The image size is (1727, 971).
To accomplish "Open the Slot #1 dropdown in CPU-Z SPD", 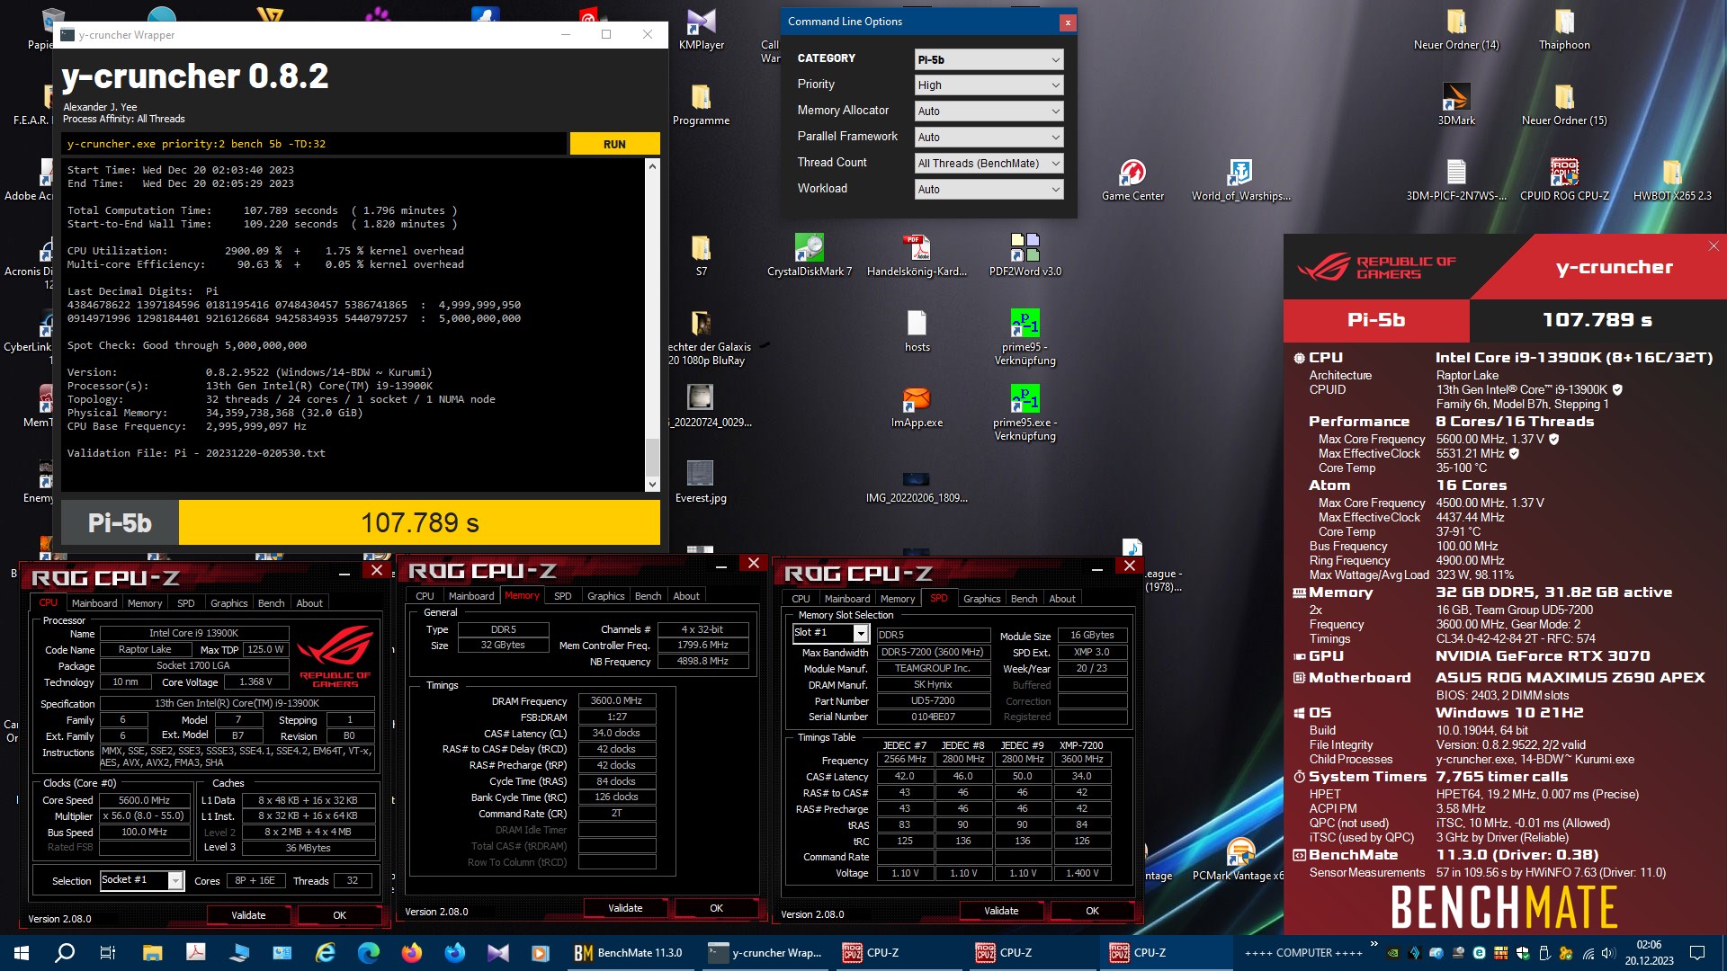I will [x=829, y=633].
